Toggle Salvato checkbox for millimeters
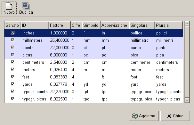Screen dimensions: 194x125 tap(12, 40)
